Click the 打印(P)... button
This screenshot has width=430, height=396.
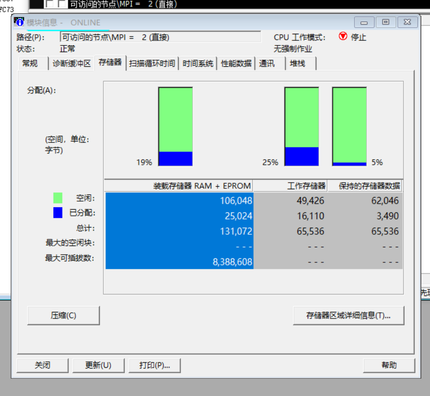click(x=154, y=365)
